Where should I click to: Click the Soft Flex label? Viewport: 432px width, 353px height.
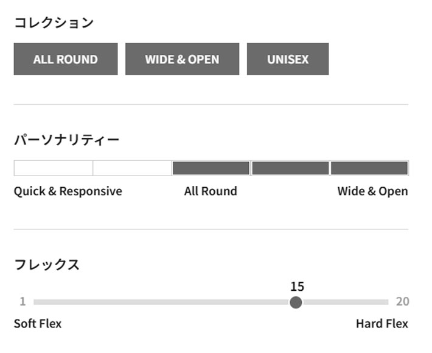click(38, 324)
